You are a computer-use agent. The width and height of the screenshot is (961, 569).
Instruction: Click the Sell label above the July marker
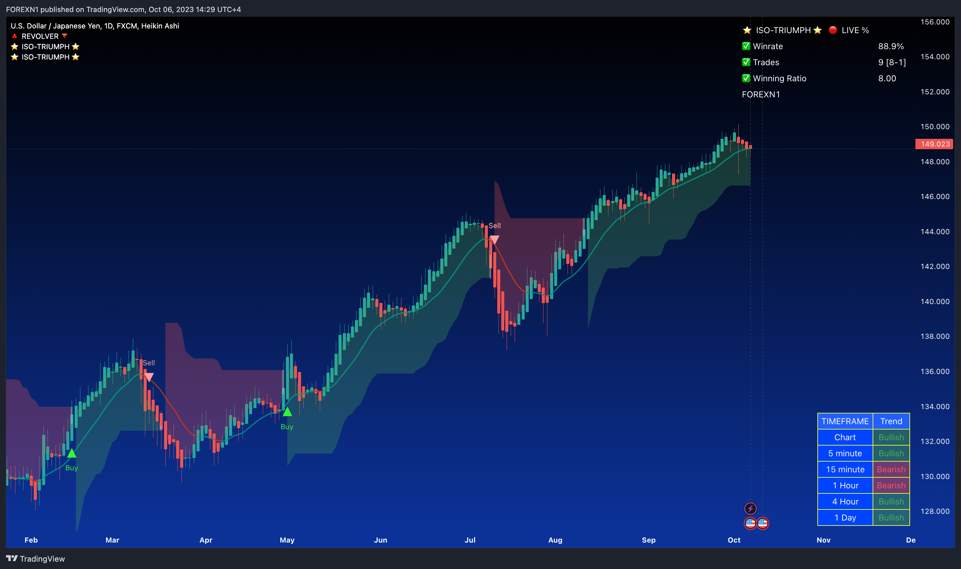tap(495, 225)
